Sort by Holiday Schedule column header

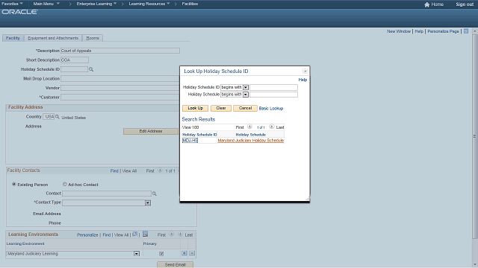(251, 135)
